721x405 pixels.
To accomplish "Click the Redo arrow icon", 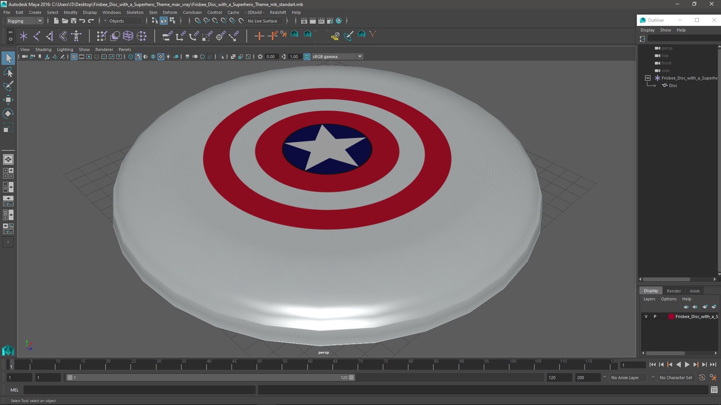I will (x=91, y=21).
